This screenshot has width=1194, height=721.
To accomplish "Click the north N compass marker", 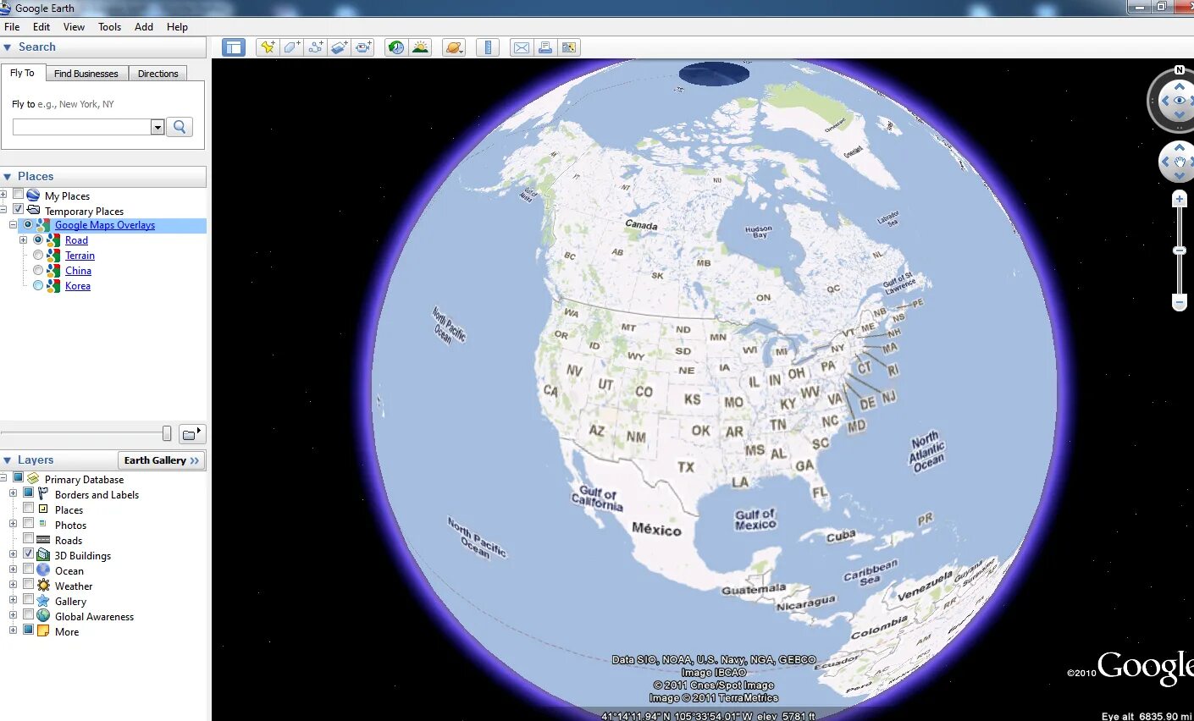I will pyautogui.click(x=1180, y=70).
